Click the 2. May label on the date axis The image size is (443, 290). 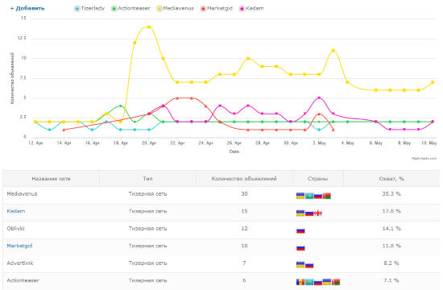click(319, 143)
